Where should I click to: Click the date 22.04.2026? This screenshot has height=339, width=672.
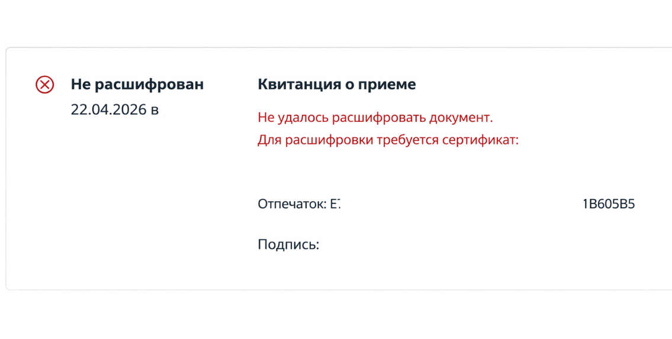[108, 110]
